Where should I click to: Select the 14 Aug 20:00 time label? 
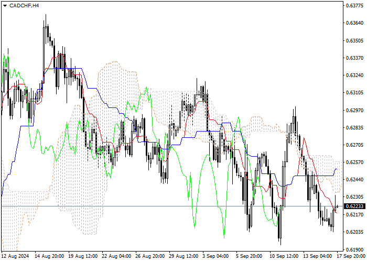pyautogui.click(x=49, y=256)
